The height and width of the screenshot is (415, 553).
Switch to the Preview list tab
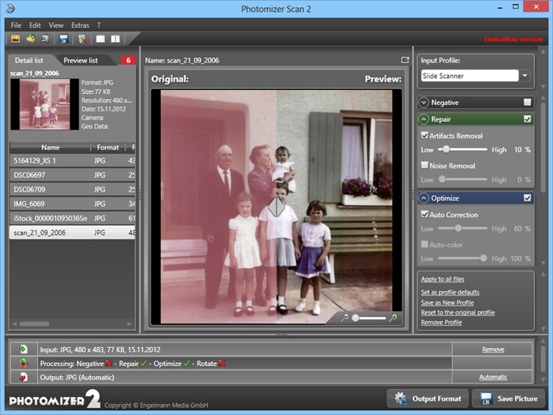tap(81, 60)
